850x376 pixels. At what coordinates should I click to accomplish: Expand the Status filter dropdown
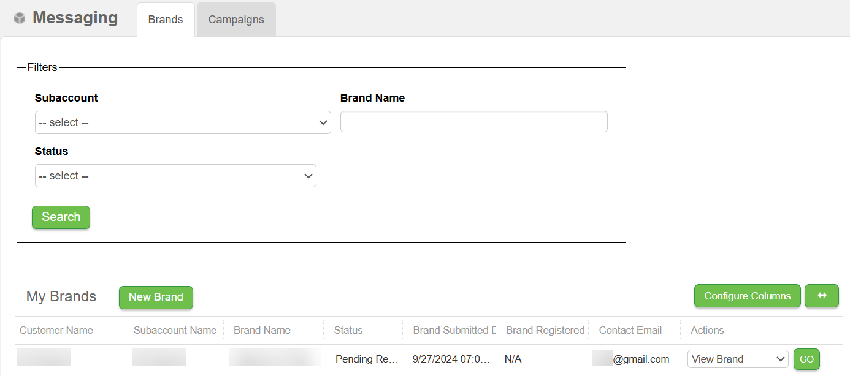(175, 176)
